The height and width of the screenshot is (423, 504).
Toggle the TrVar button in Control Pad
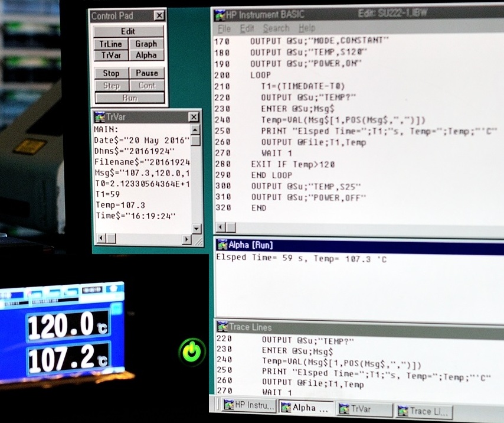(110, 55)
